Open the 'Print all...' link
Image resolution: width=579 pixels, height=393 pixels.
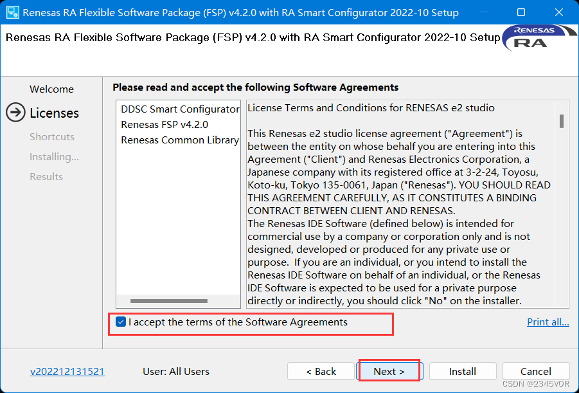[x=548, y=322]
